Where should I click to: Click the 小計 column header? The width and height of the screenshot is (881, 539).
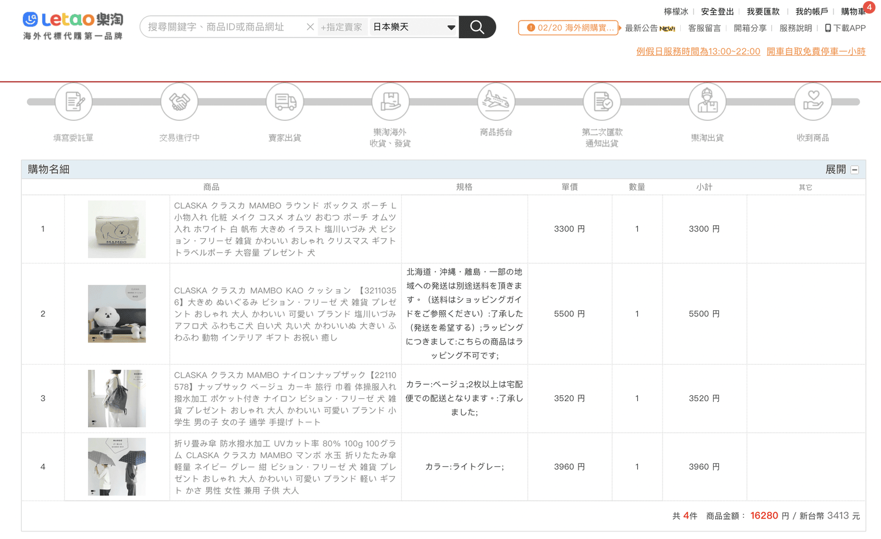pyautogui.click(x=704, y=187)
